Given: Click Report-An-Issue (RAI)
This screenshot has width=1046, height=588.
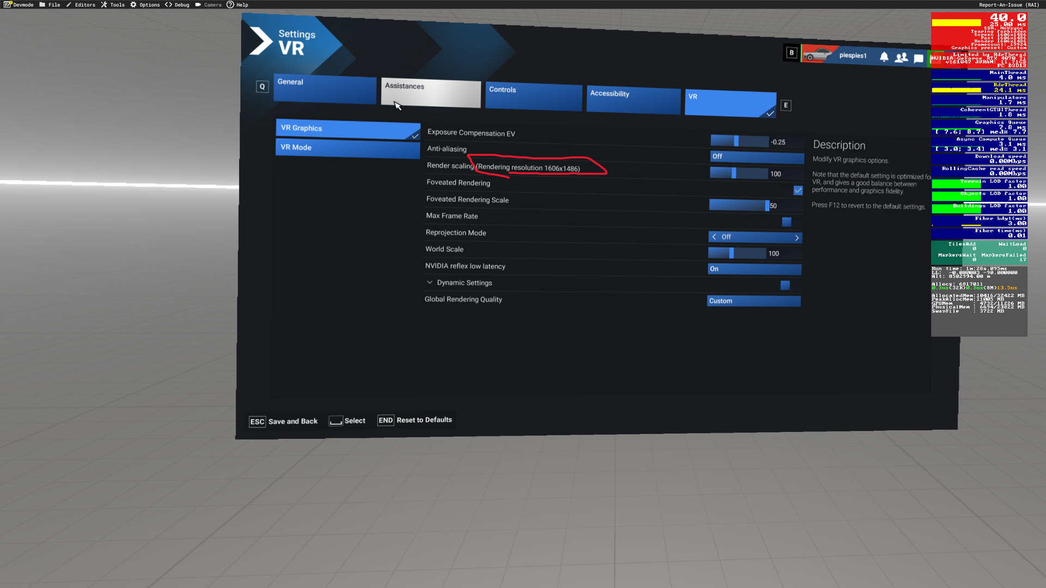Looking at the screenshot, I should tap(1009, 4).
